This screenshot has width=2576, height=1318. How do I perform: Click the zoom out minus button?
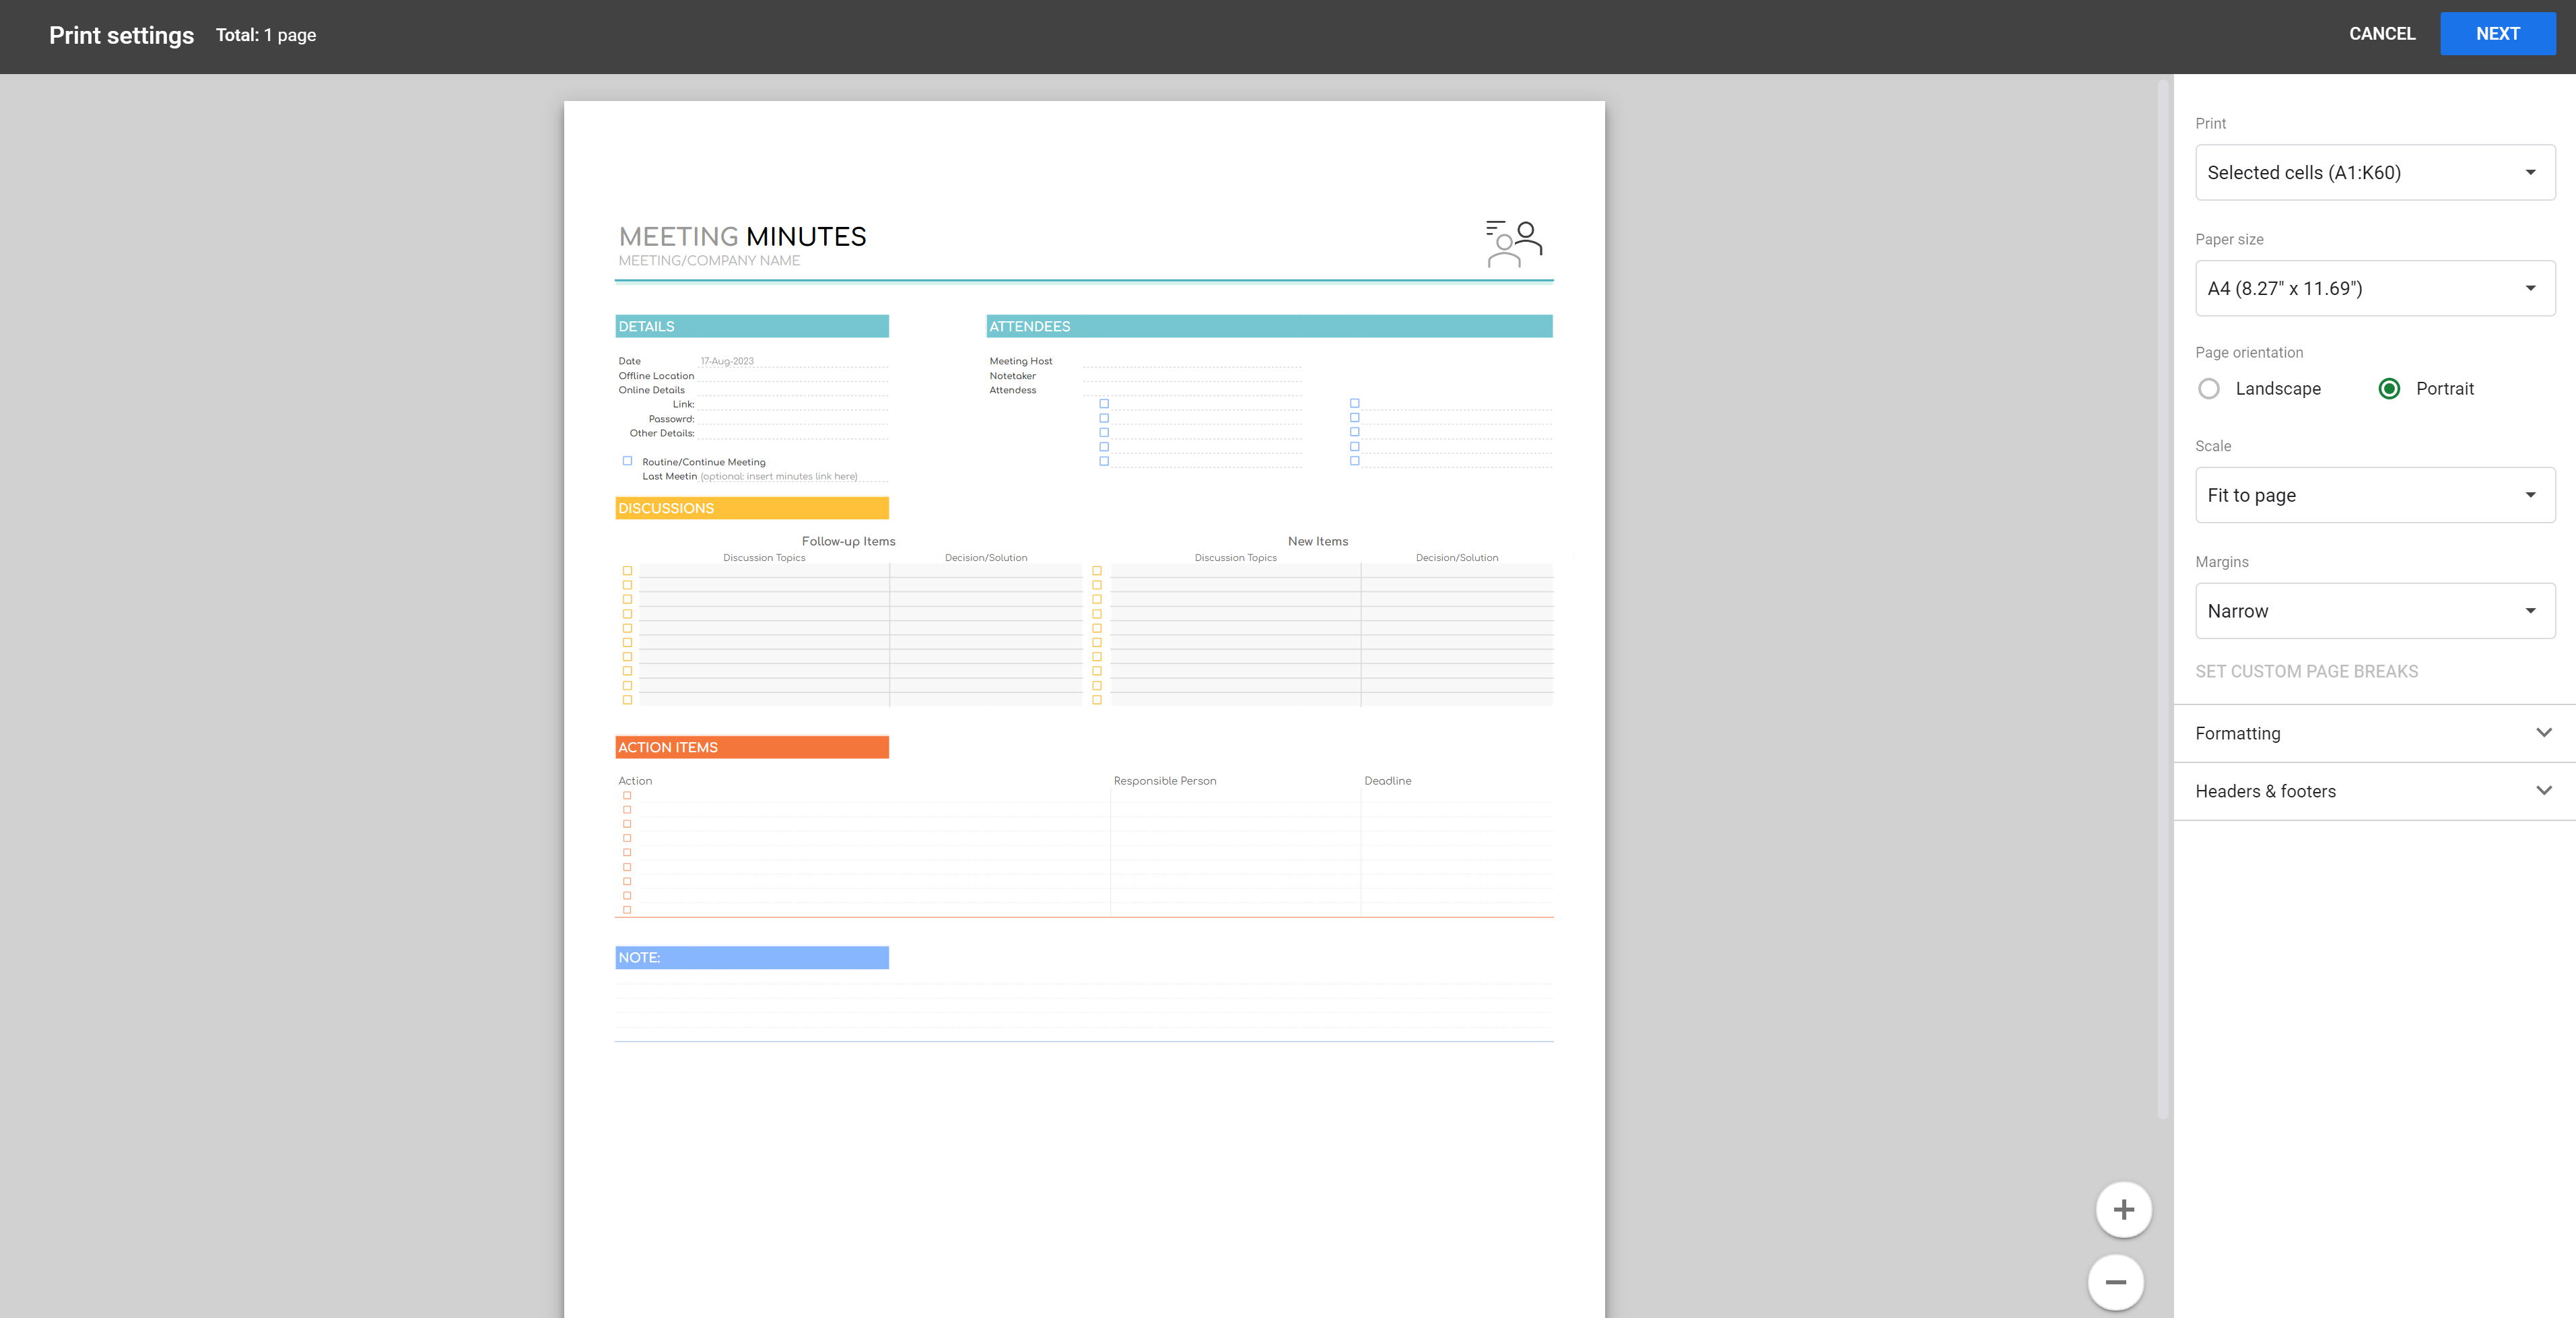coord(2115,1282)
